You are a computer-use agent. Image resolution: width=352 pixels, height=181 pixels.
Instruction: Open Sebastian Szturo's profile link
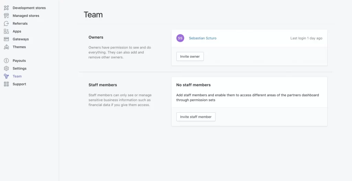(x=203, y=38)
